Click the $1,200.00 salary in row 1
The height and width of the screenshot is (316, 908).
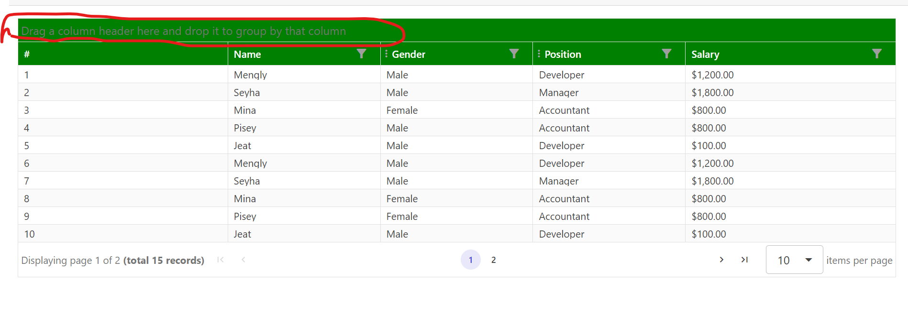(712, 75)
